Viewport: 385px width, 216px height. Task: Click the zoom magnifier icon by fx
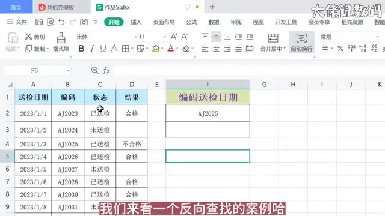click(x=95, y=71)
